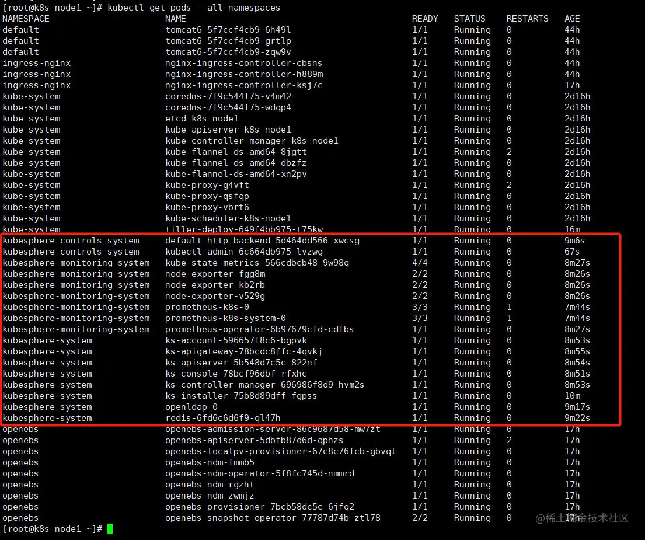
Task: Click node-exporter-kb2rb pod name
Action: [215, 285]
